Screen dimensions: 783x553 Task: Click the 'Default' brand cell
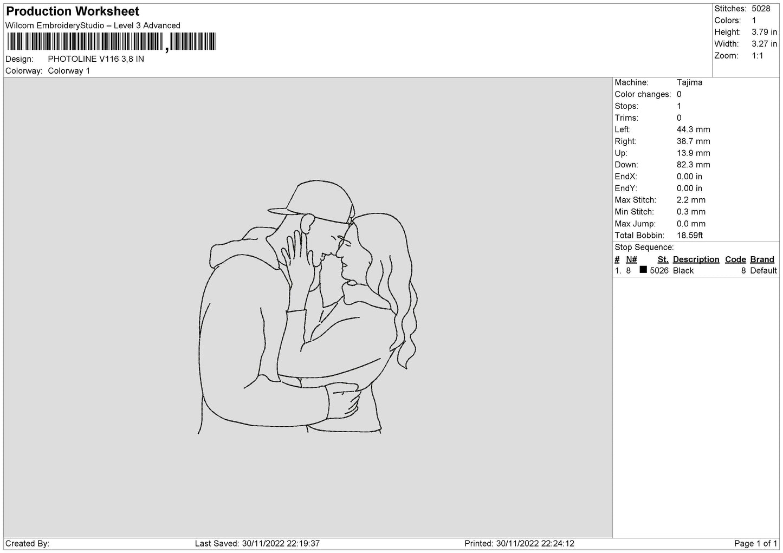pos(763,271)
